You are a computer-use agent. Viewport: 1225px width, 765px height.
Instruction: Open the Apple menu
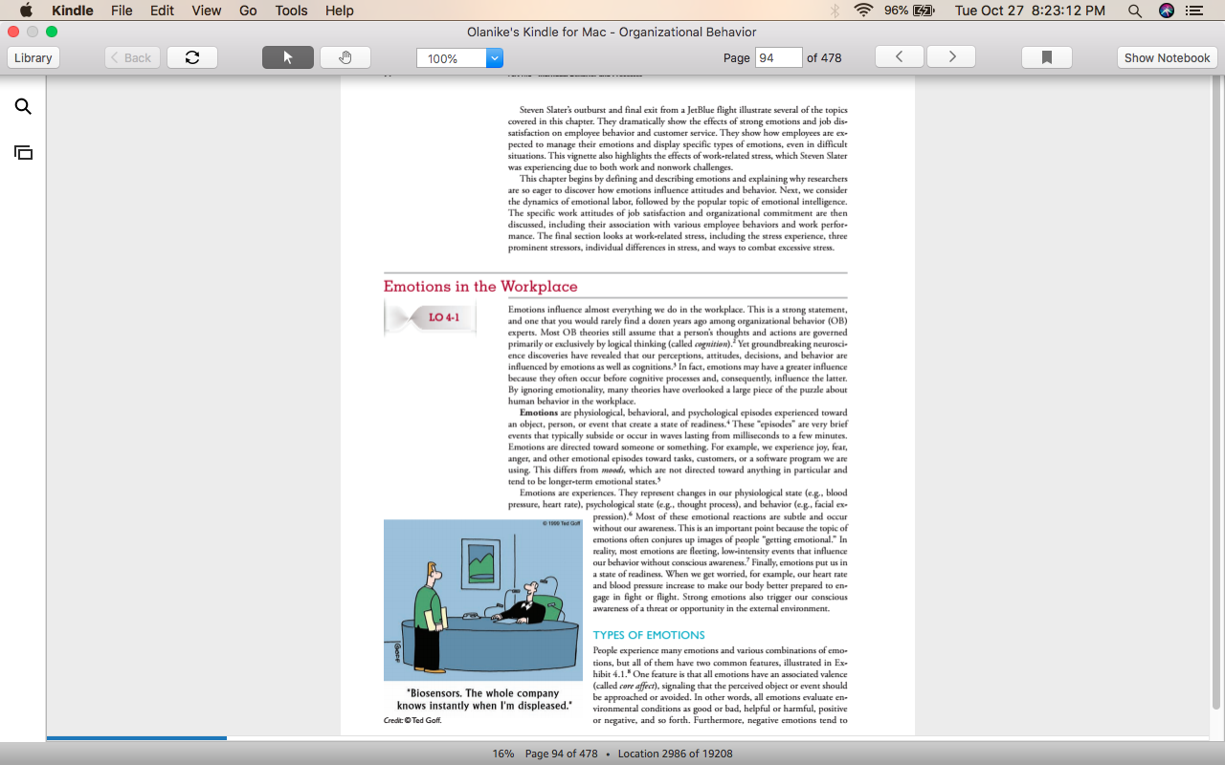[x=26, y=11]
